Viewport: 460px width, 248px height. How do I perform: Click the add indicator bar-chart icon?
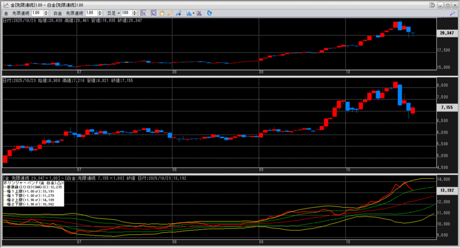click(x=189, y=13)
